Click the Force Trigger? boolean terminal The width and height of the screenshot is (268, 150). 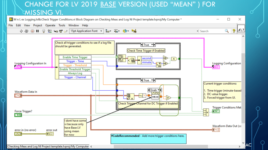coord(18,115)
